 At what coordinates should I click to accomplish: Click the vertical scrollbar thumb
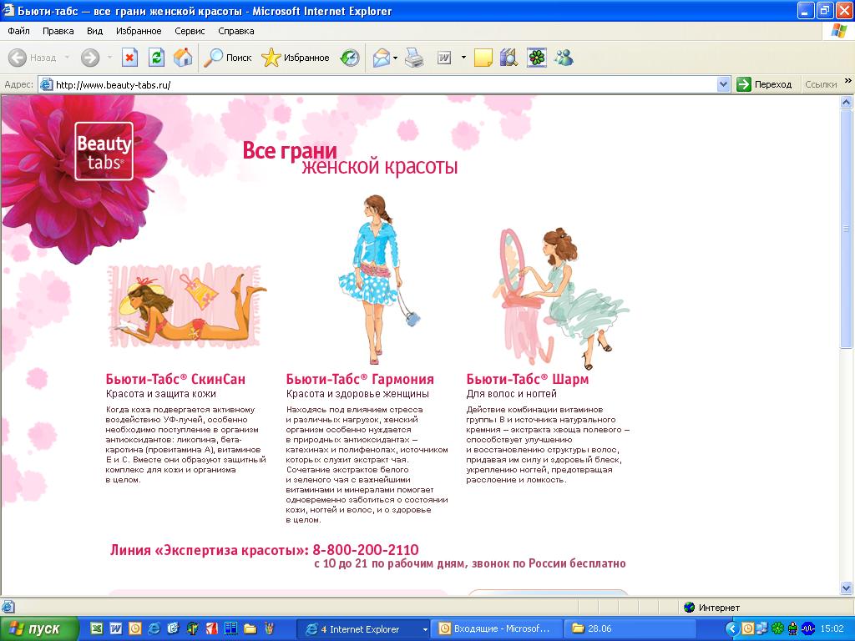pos(847,229)
